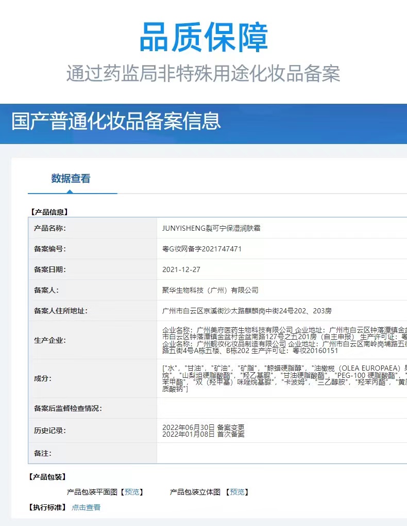Click the 备案人住所地址 row label
This screenshot has height=526, width=407.
61,311
